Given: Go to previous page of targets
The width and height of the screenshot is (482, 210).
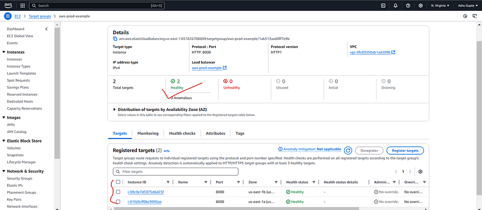Looking at the screenshot, I should [x=396, y=172].
